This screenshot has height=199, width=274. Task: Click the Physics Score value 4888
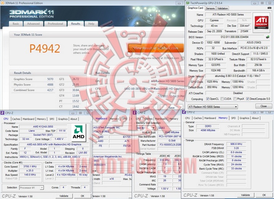tap(50, 85)
